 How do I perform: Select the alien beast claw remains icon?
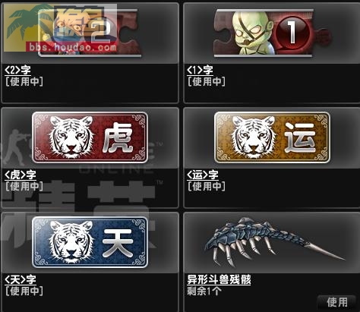click(x=275, y=241)
